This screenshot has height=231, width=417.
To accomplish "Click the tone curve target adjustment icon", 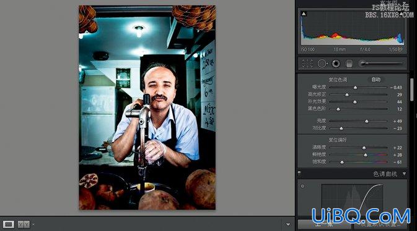I will pos(302,186).
